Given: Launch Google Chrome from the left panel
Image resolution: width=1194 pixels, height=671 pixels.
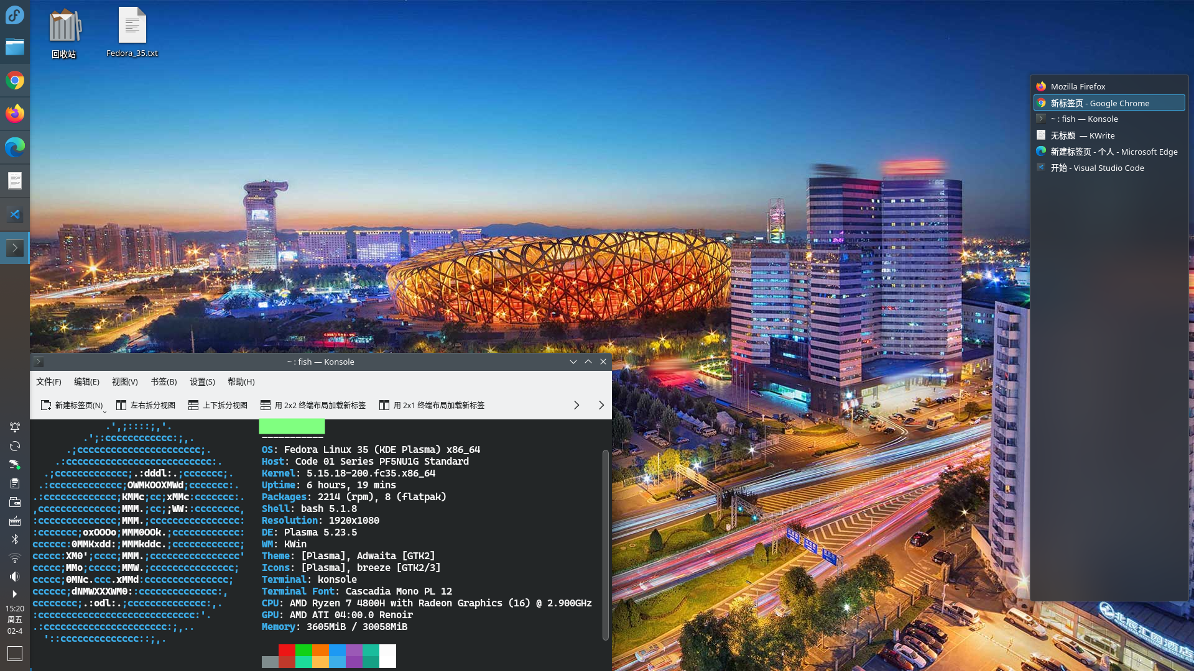Looking at the screenshot, I should click(15, 80).
